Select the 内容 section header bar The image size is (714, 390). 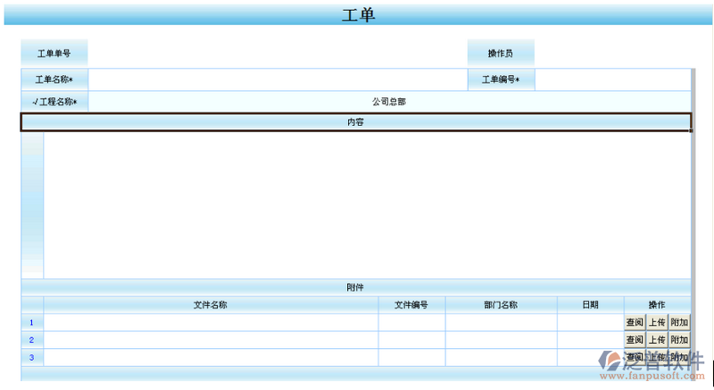tap(355, 122)
